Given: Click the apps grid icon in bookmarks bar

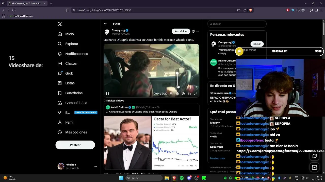Looking at the screenshot, I should tap(3, 16).
